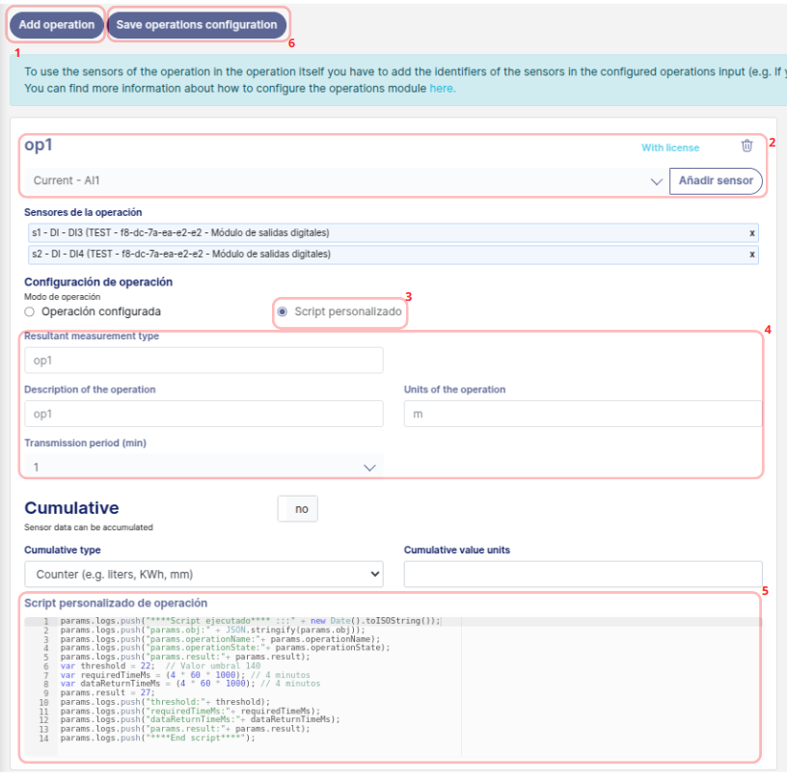Select the Script personalizado radio option
The height and width of the screenshot is (781, 787).
click(282, 312)
